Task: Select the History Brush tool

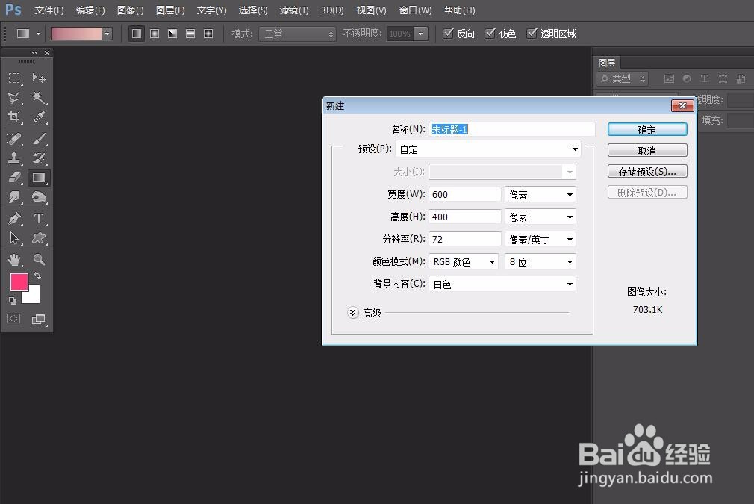Action: click(x=39, y=158)
